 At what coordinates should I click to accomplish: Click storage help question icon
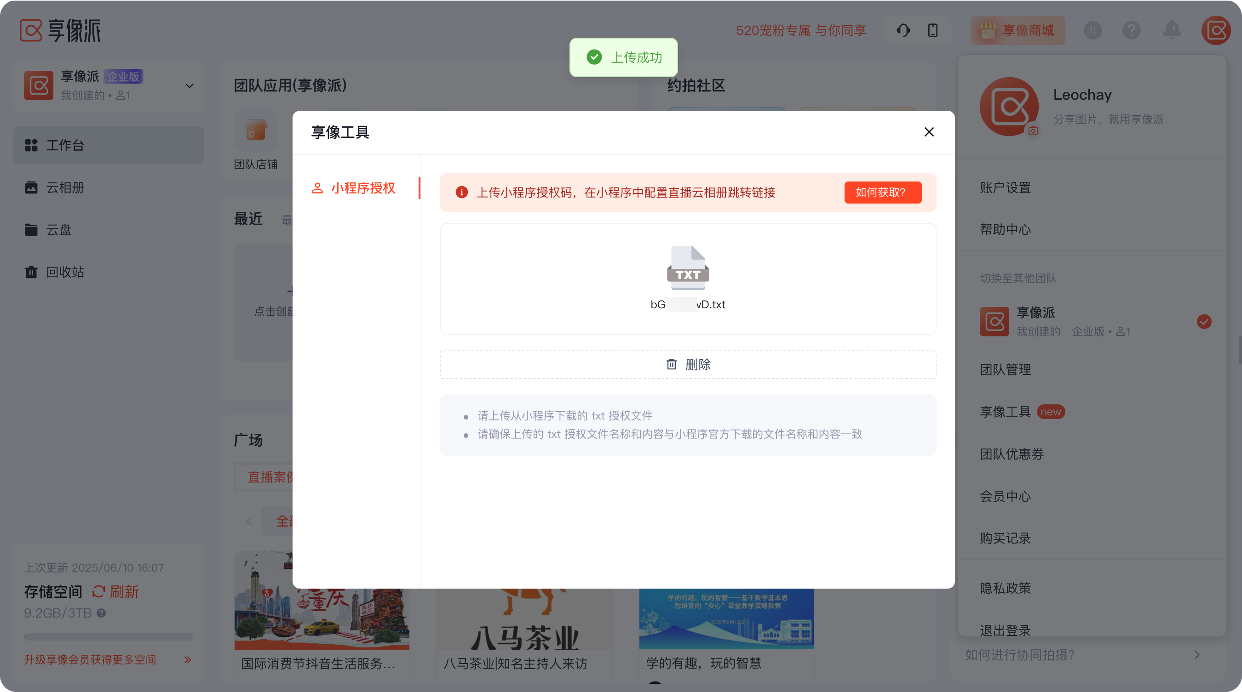pyautogui.click(x=101, y=613)
